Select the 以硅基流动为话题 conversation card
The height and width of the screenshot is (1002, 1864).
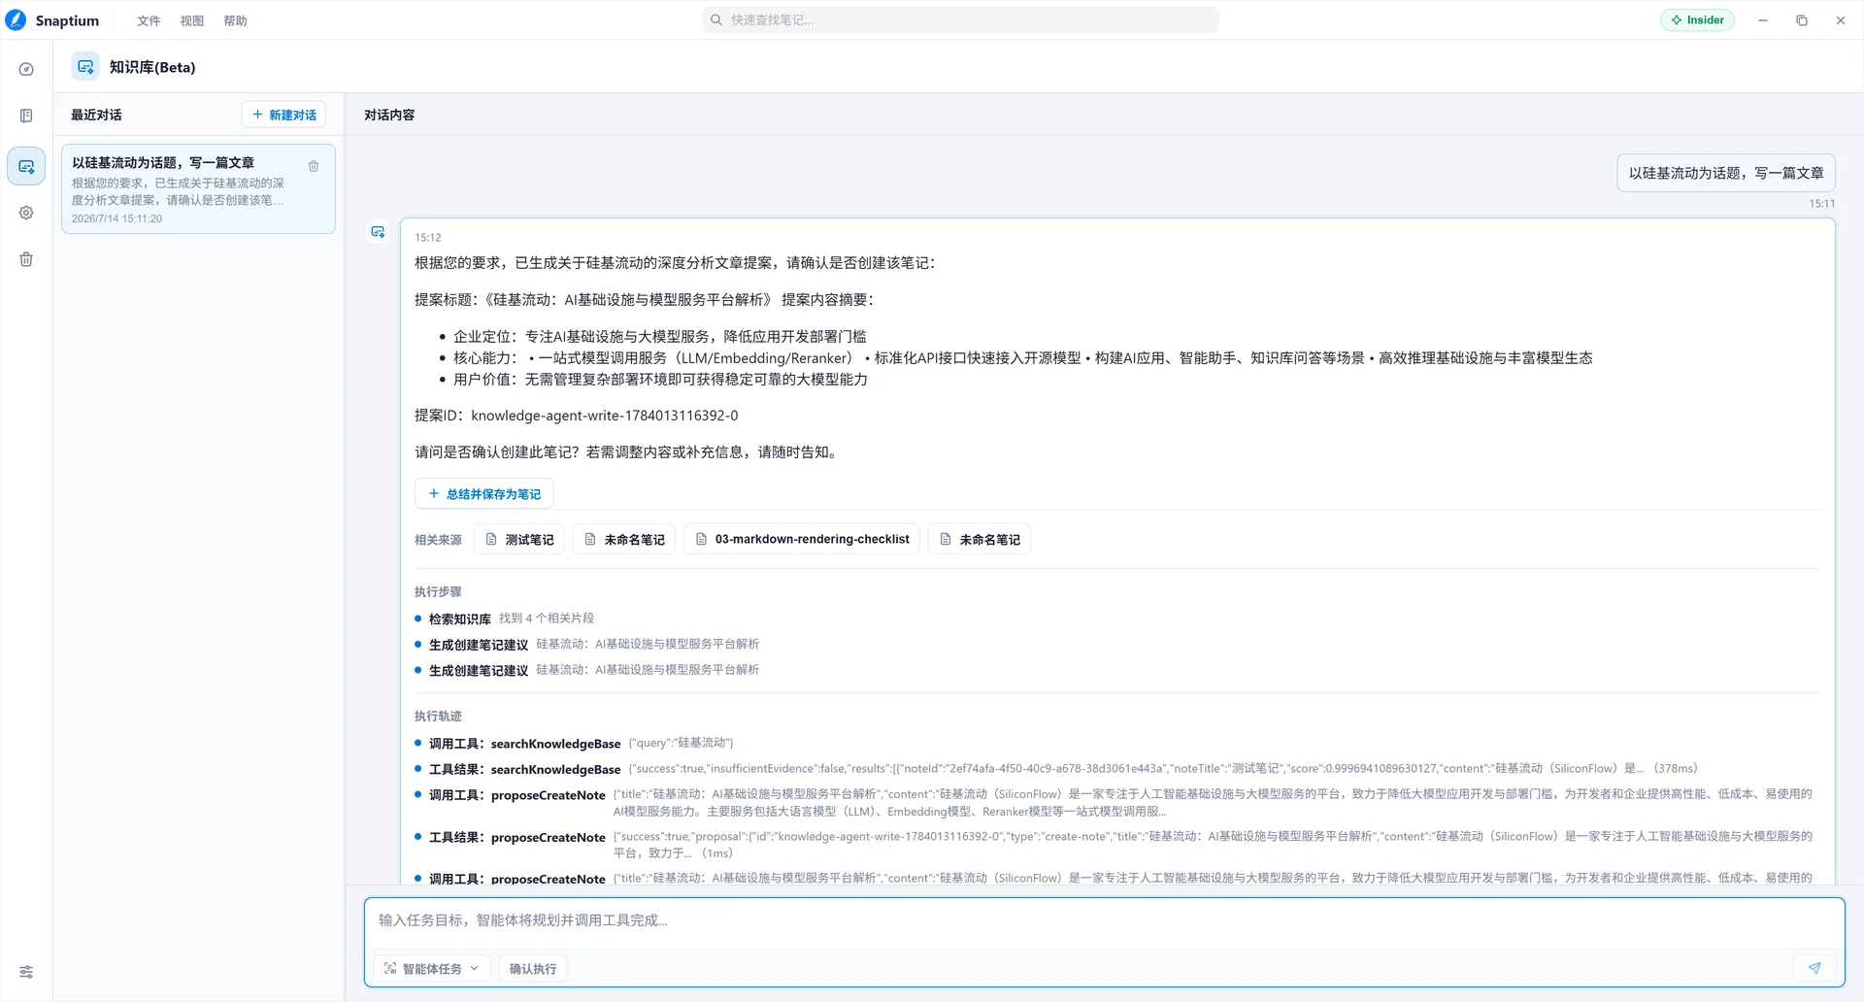click(x=198, y=189)
